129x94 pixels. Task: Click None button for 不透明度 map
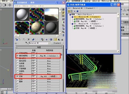click(x=49, y=69)
